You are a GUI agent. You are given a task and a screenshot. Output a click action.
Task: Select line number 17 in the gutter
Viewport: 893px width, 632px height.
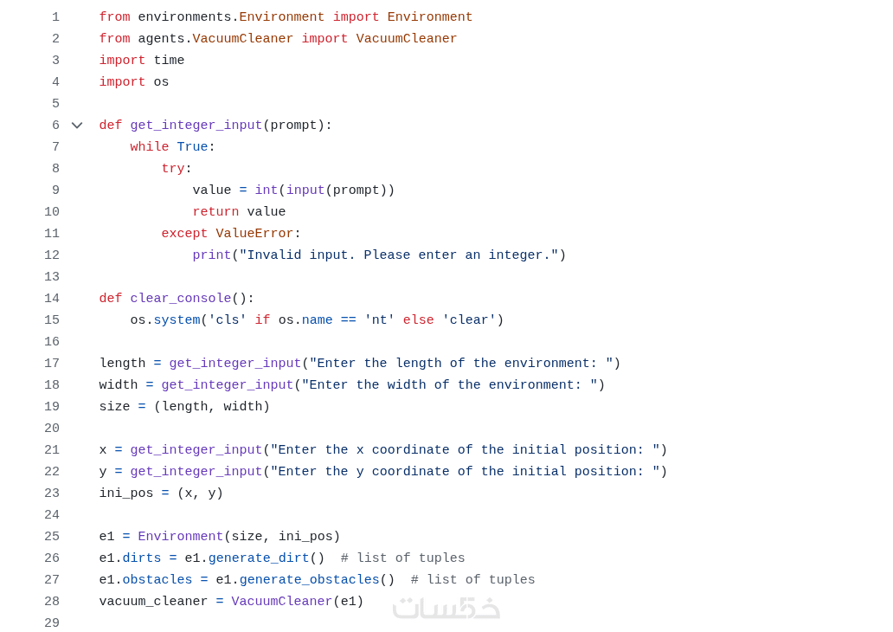(52, 364)
